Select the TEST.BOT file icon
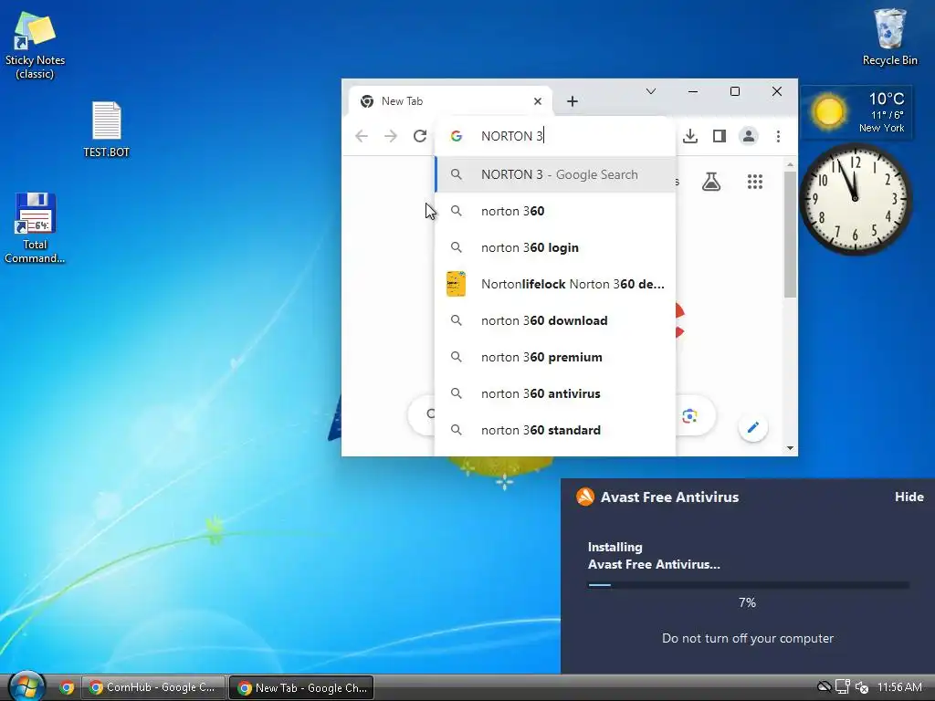The width and height of the screenshot is (935, 701). click(106, 130)
